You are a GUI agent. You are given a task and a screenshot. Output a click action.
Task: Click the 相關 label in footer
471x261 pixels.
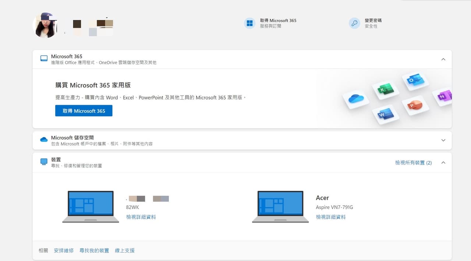43,251
